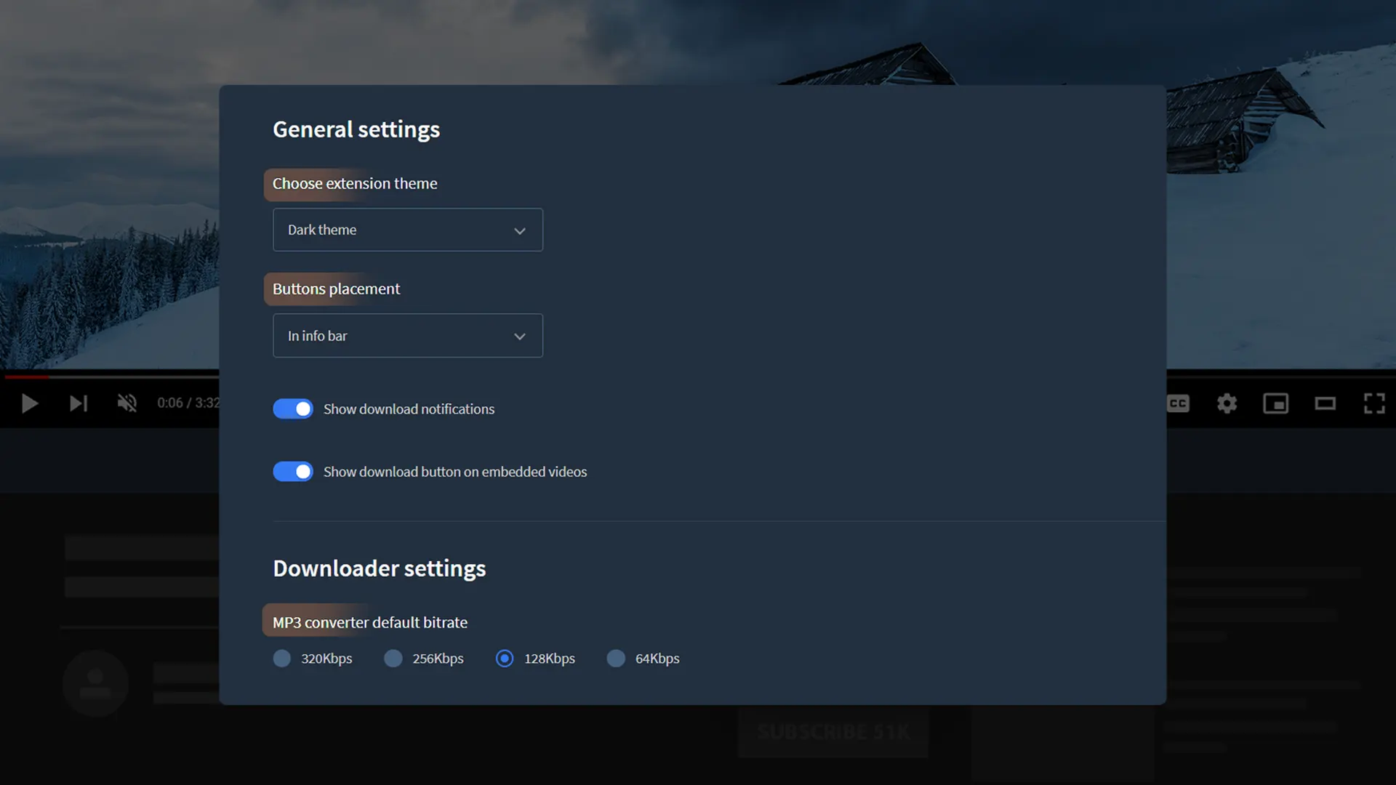Toggle Show download button on embedded videos
This screenshot has width=1396, height=785.
[x=292, y=470]
